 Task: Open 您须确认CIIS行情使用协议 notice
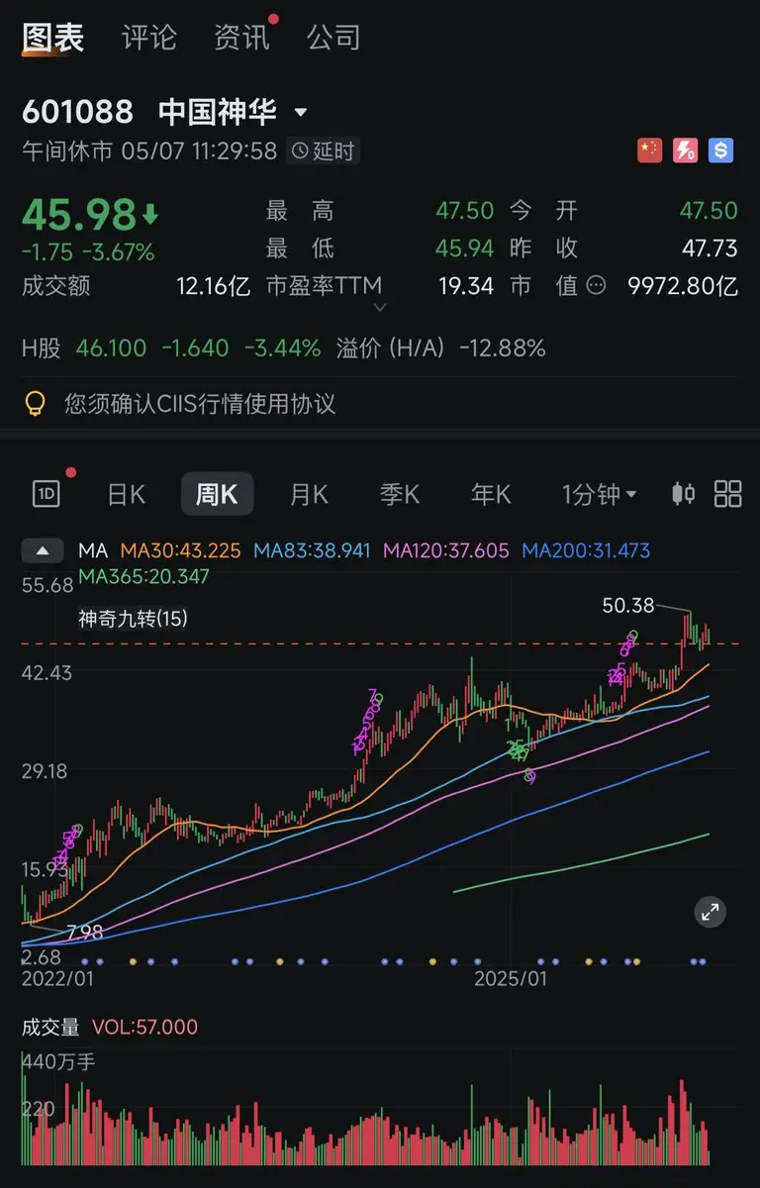pyautogui.click(x=200, y=403)
